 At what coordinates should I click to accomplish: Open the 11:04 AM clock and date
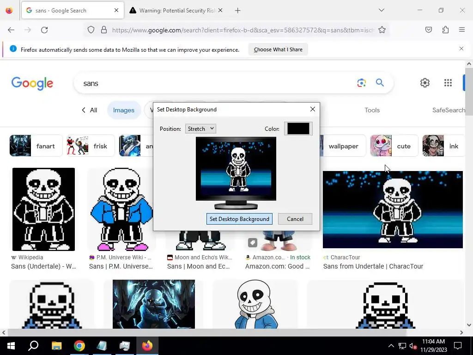[x=433, y=346]
